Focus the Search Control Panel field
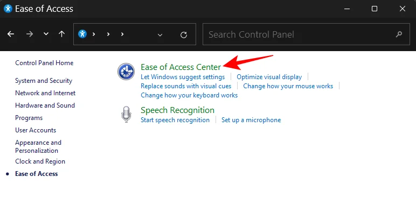 tap(306, 34)
